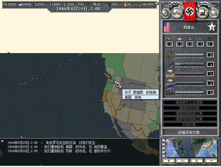Click 建造更多工业设施 build industry button
This screenshot has width=221, height=167.
pyautogui.click(x=190, y=102)
